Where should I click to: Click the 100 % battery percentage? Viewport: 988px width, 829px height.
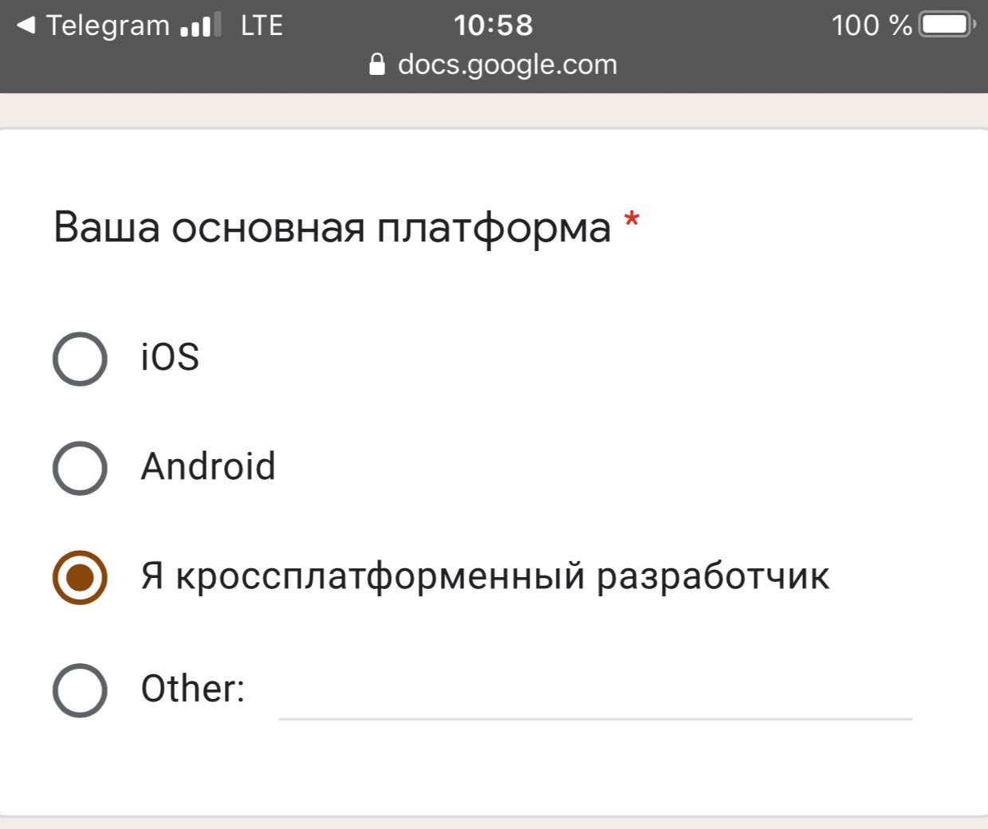(x=871, y=26)
